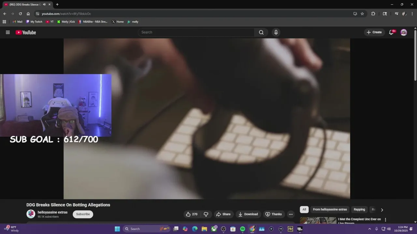Open YouTube notifications bell
The image size is (417, 234).
[392, 32]
